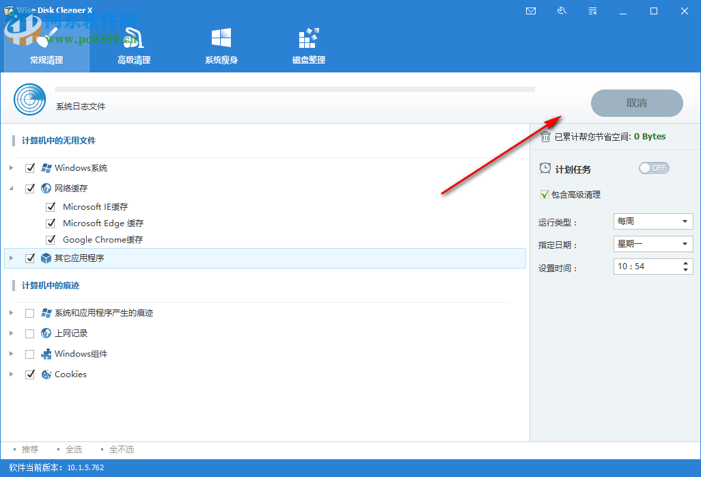Select the Microsoft Edge 缓存 row label
The height and width of the screenshot is (477, 701).
[103, 223]
